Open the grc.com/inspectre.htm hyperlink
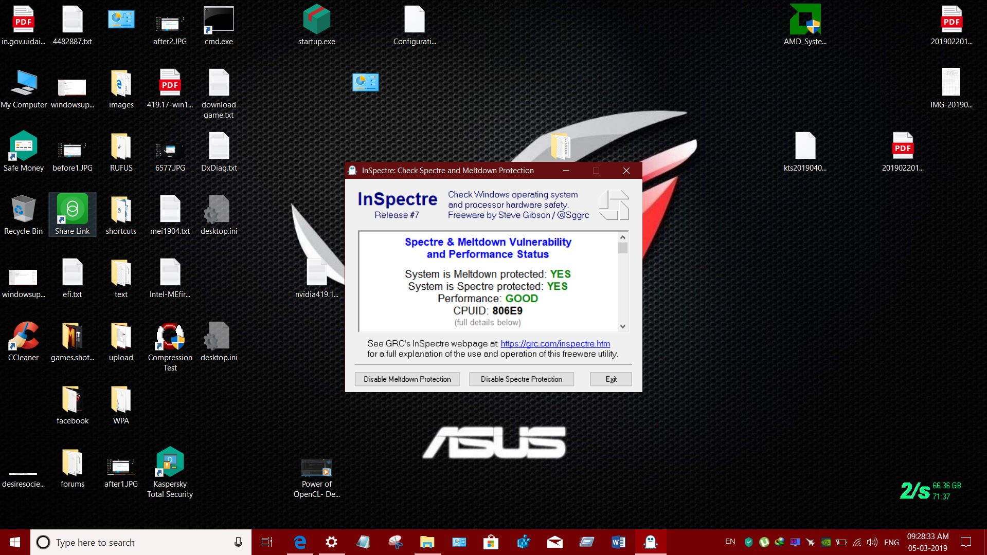 click(x=554, y=343)
